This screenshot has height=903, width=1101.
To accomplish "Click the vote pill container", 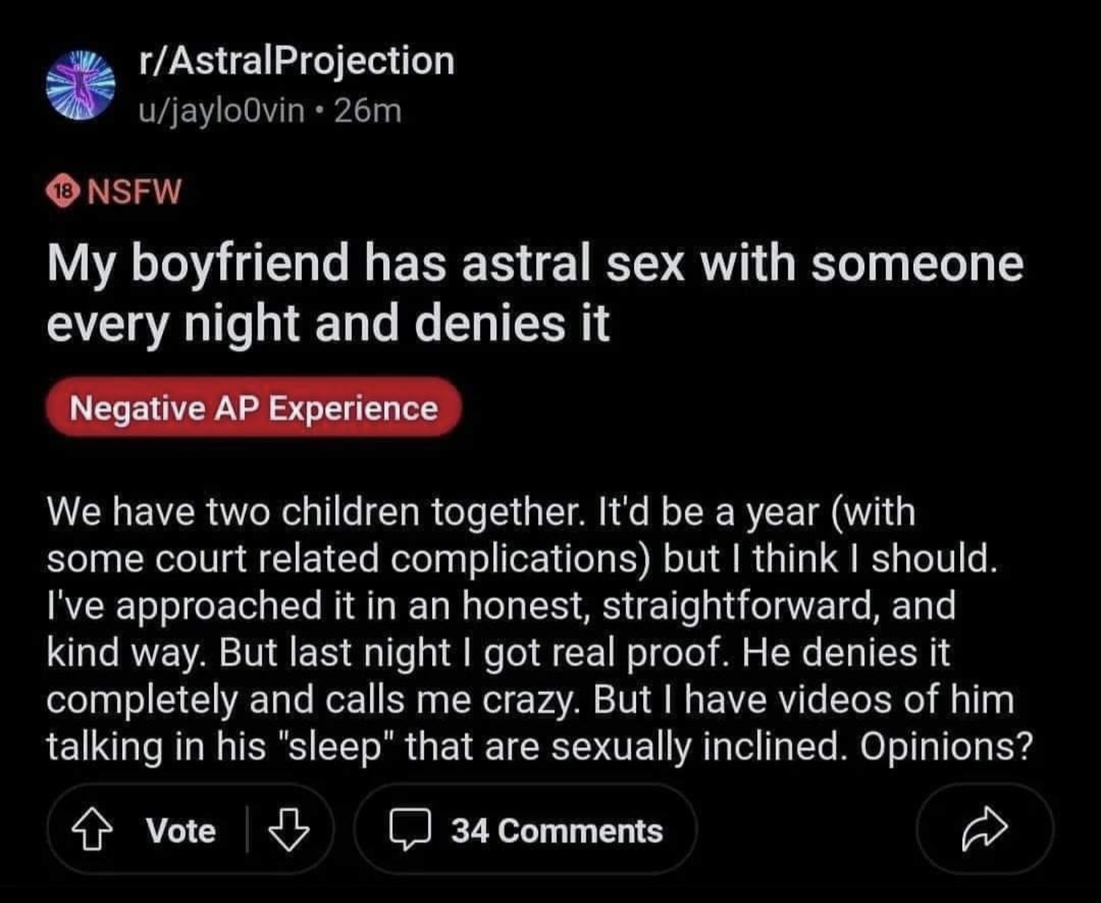I will click(190, 830).
